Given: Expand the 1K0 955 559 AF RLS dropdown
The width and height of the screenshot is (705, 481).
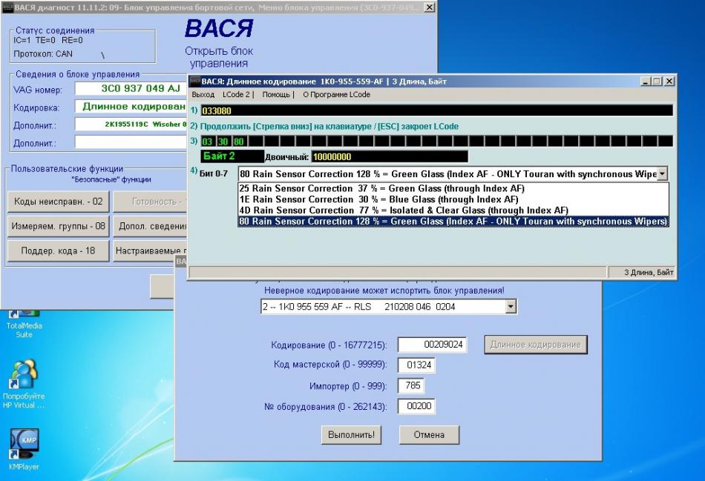Looking at the screenshot, I should click(511, 307).
